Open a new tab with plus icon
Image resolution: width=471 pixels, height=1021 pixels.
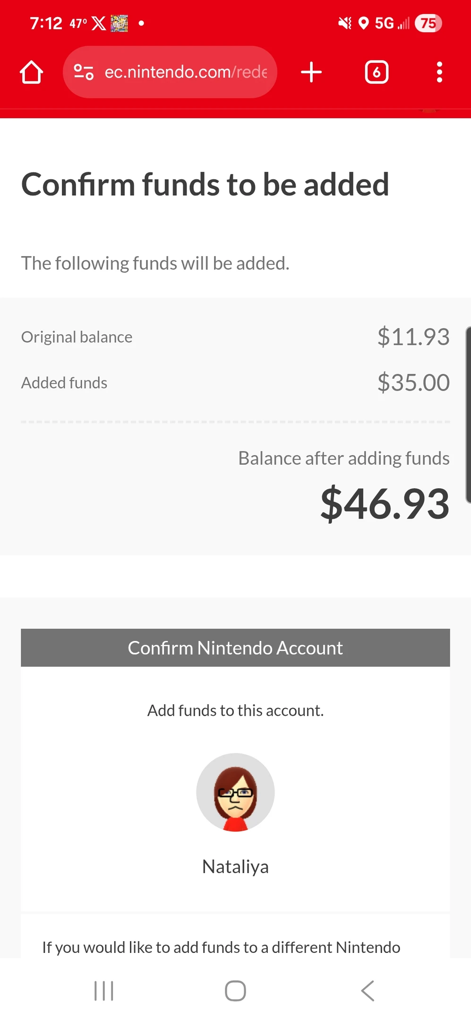[x=311, y=72]
